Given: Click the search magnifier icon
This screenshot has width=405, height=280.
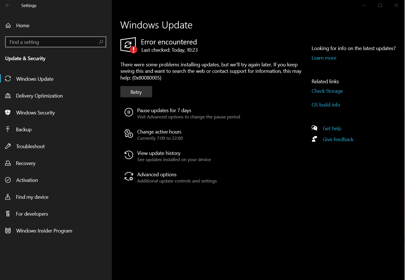Looking at the screenshot, I should pos(101,42).
